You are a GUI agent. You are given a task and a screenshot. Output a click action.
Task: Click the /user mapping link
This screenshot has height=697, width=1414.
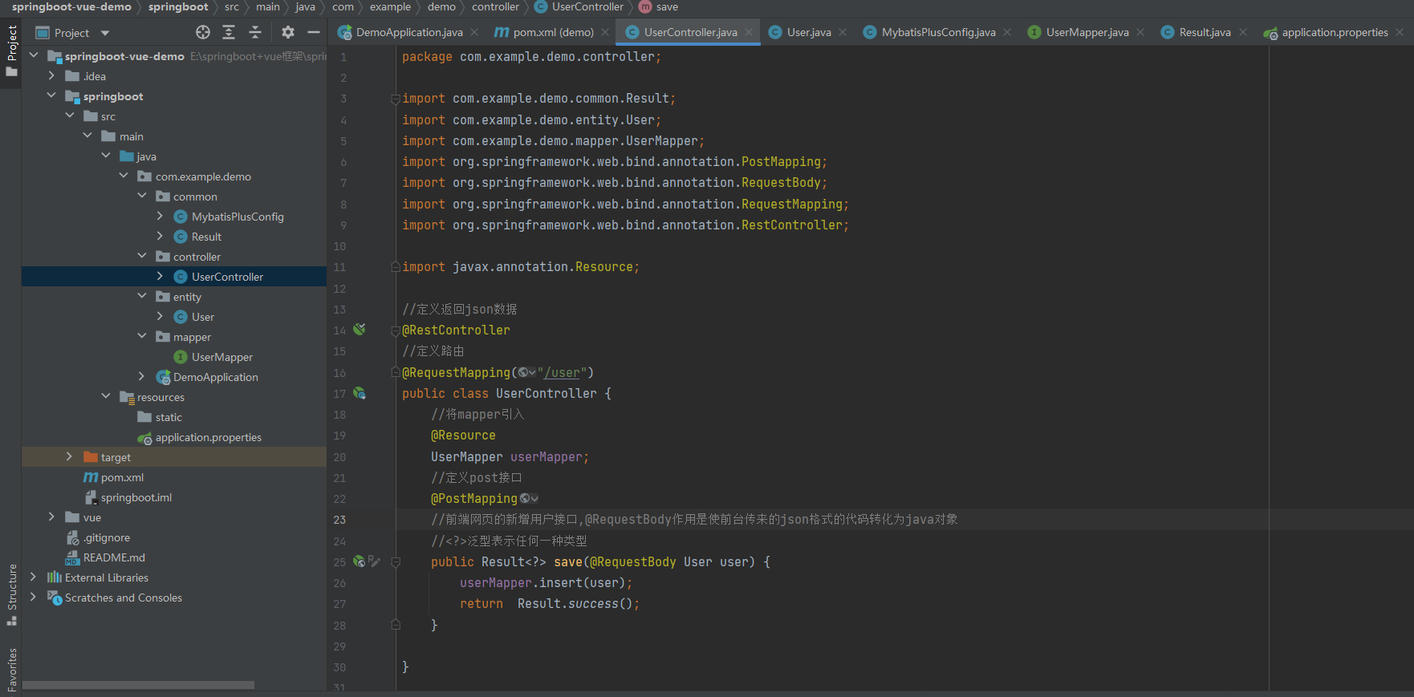(563, 372)
